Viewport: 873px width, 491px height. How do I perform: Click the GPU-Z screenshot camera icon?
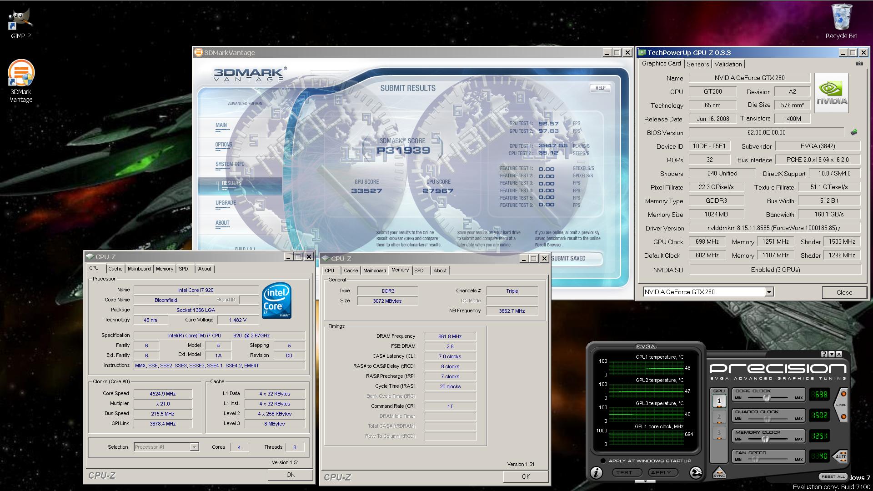click(859, 64)
